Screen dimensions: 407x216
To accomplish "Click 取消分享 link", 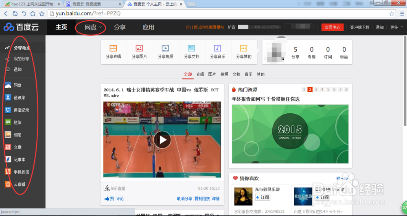I will (x=184, y=199).
